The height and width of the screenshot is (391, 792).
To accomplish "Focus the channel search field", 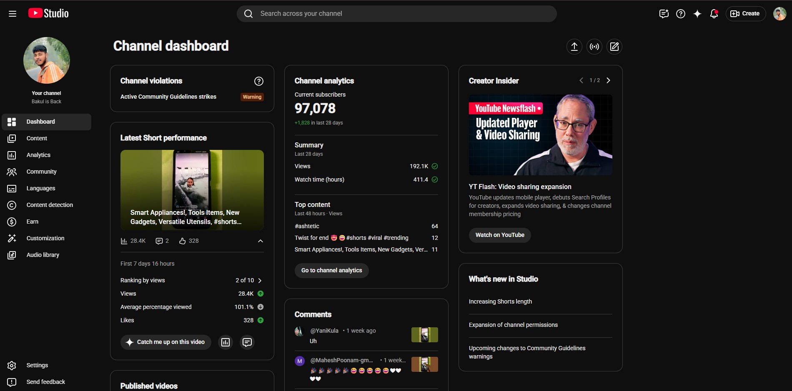I will pos(396,14).
